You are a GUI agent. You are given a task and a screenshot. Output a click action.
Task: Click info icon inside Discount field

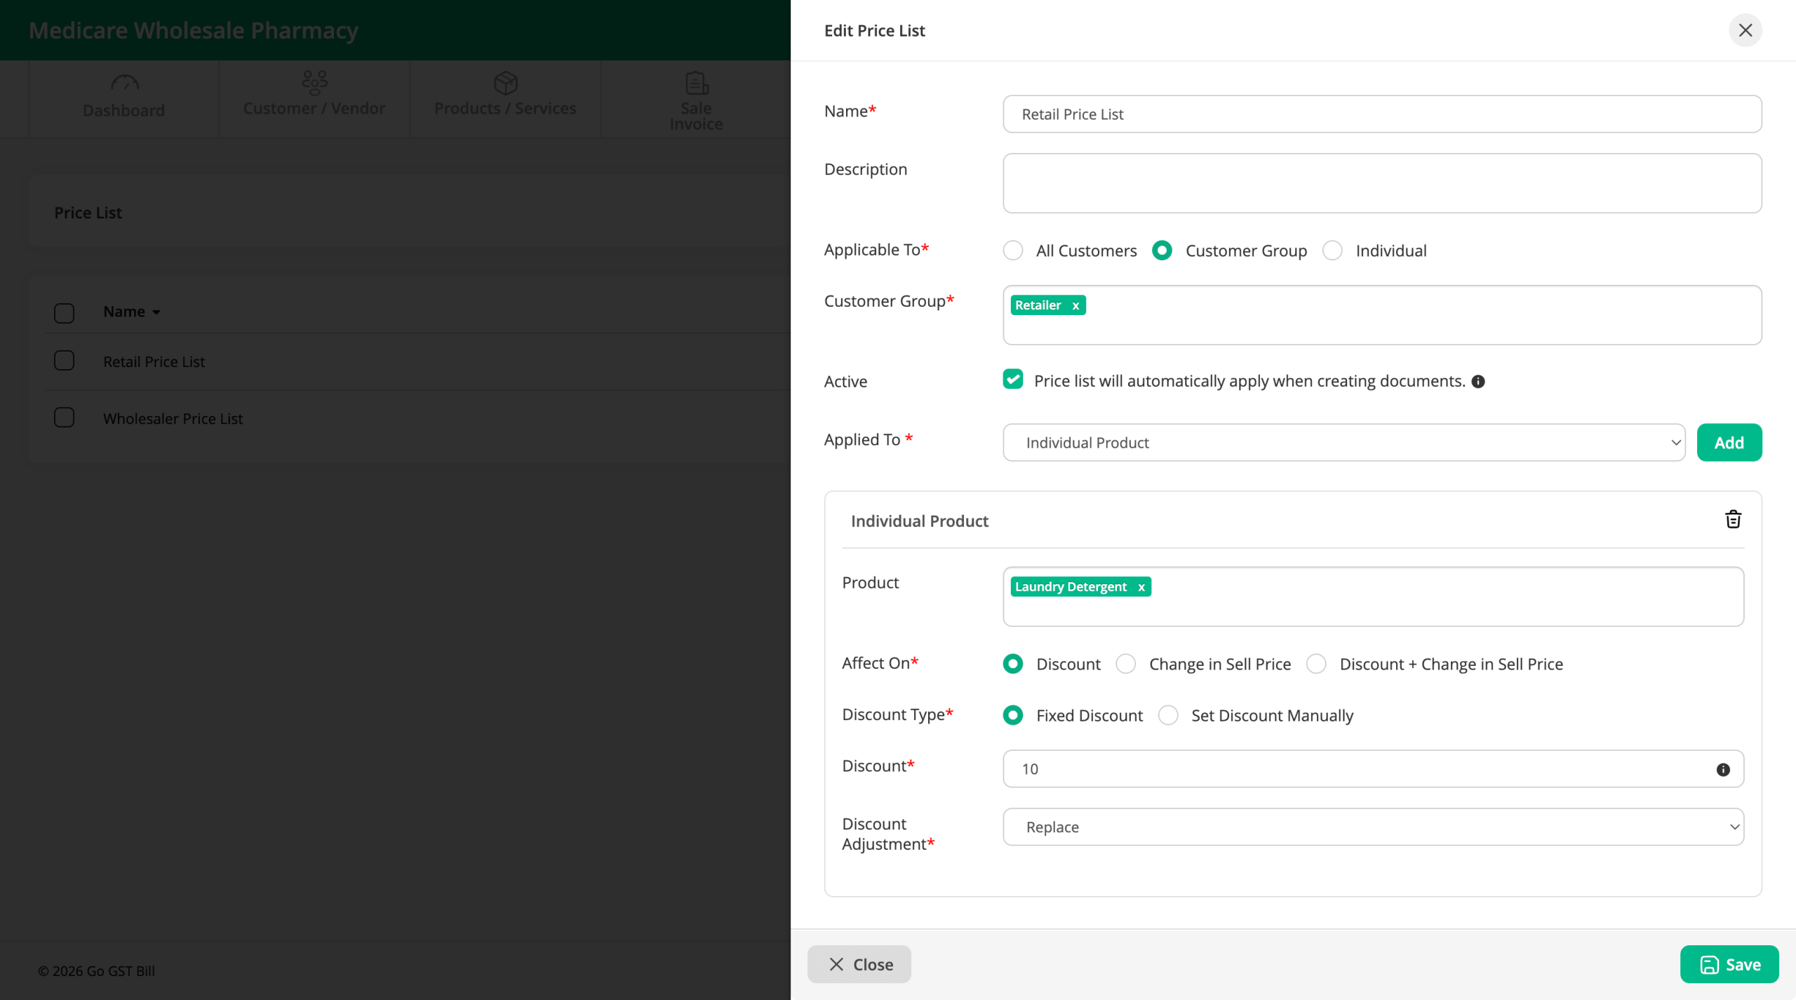coord(1723,770)
